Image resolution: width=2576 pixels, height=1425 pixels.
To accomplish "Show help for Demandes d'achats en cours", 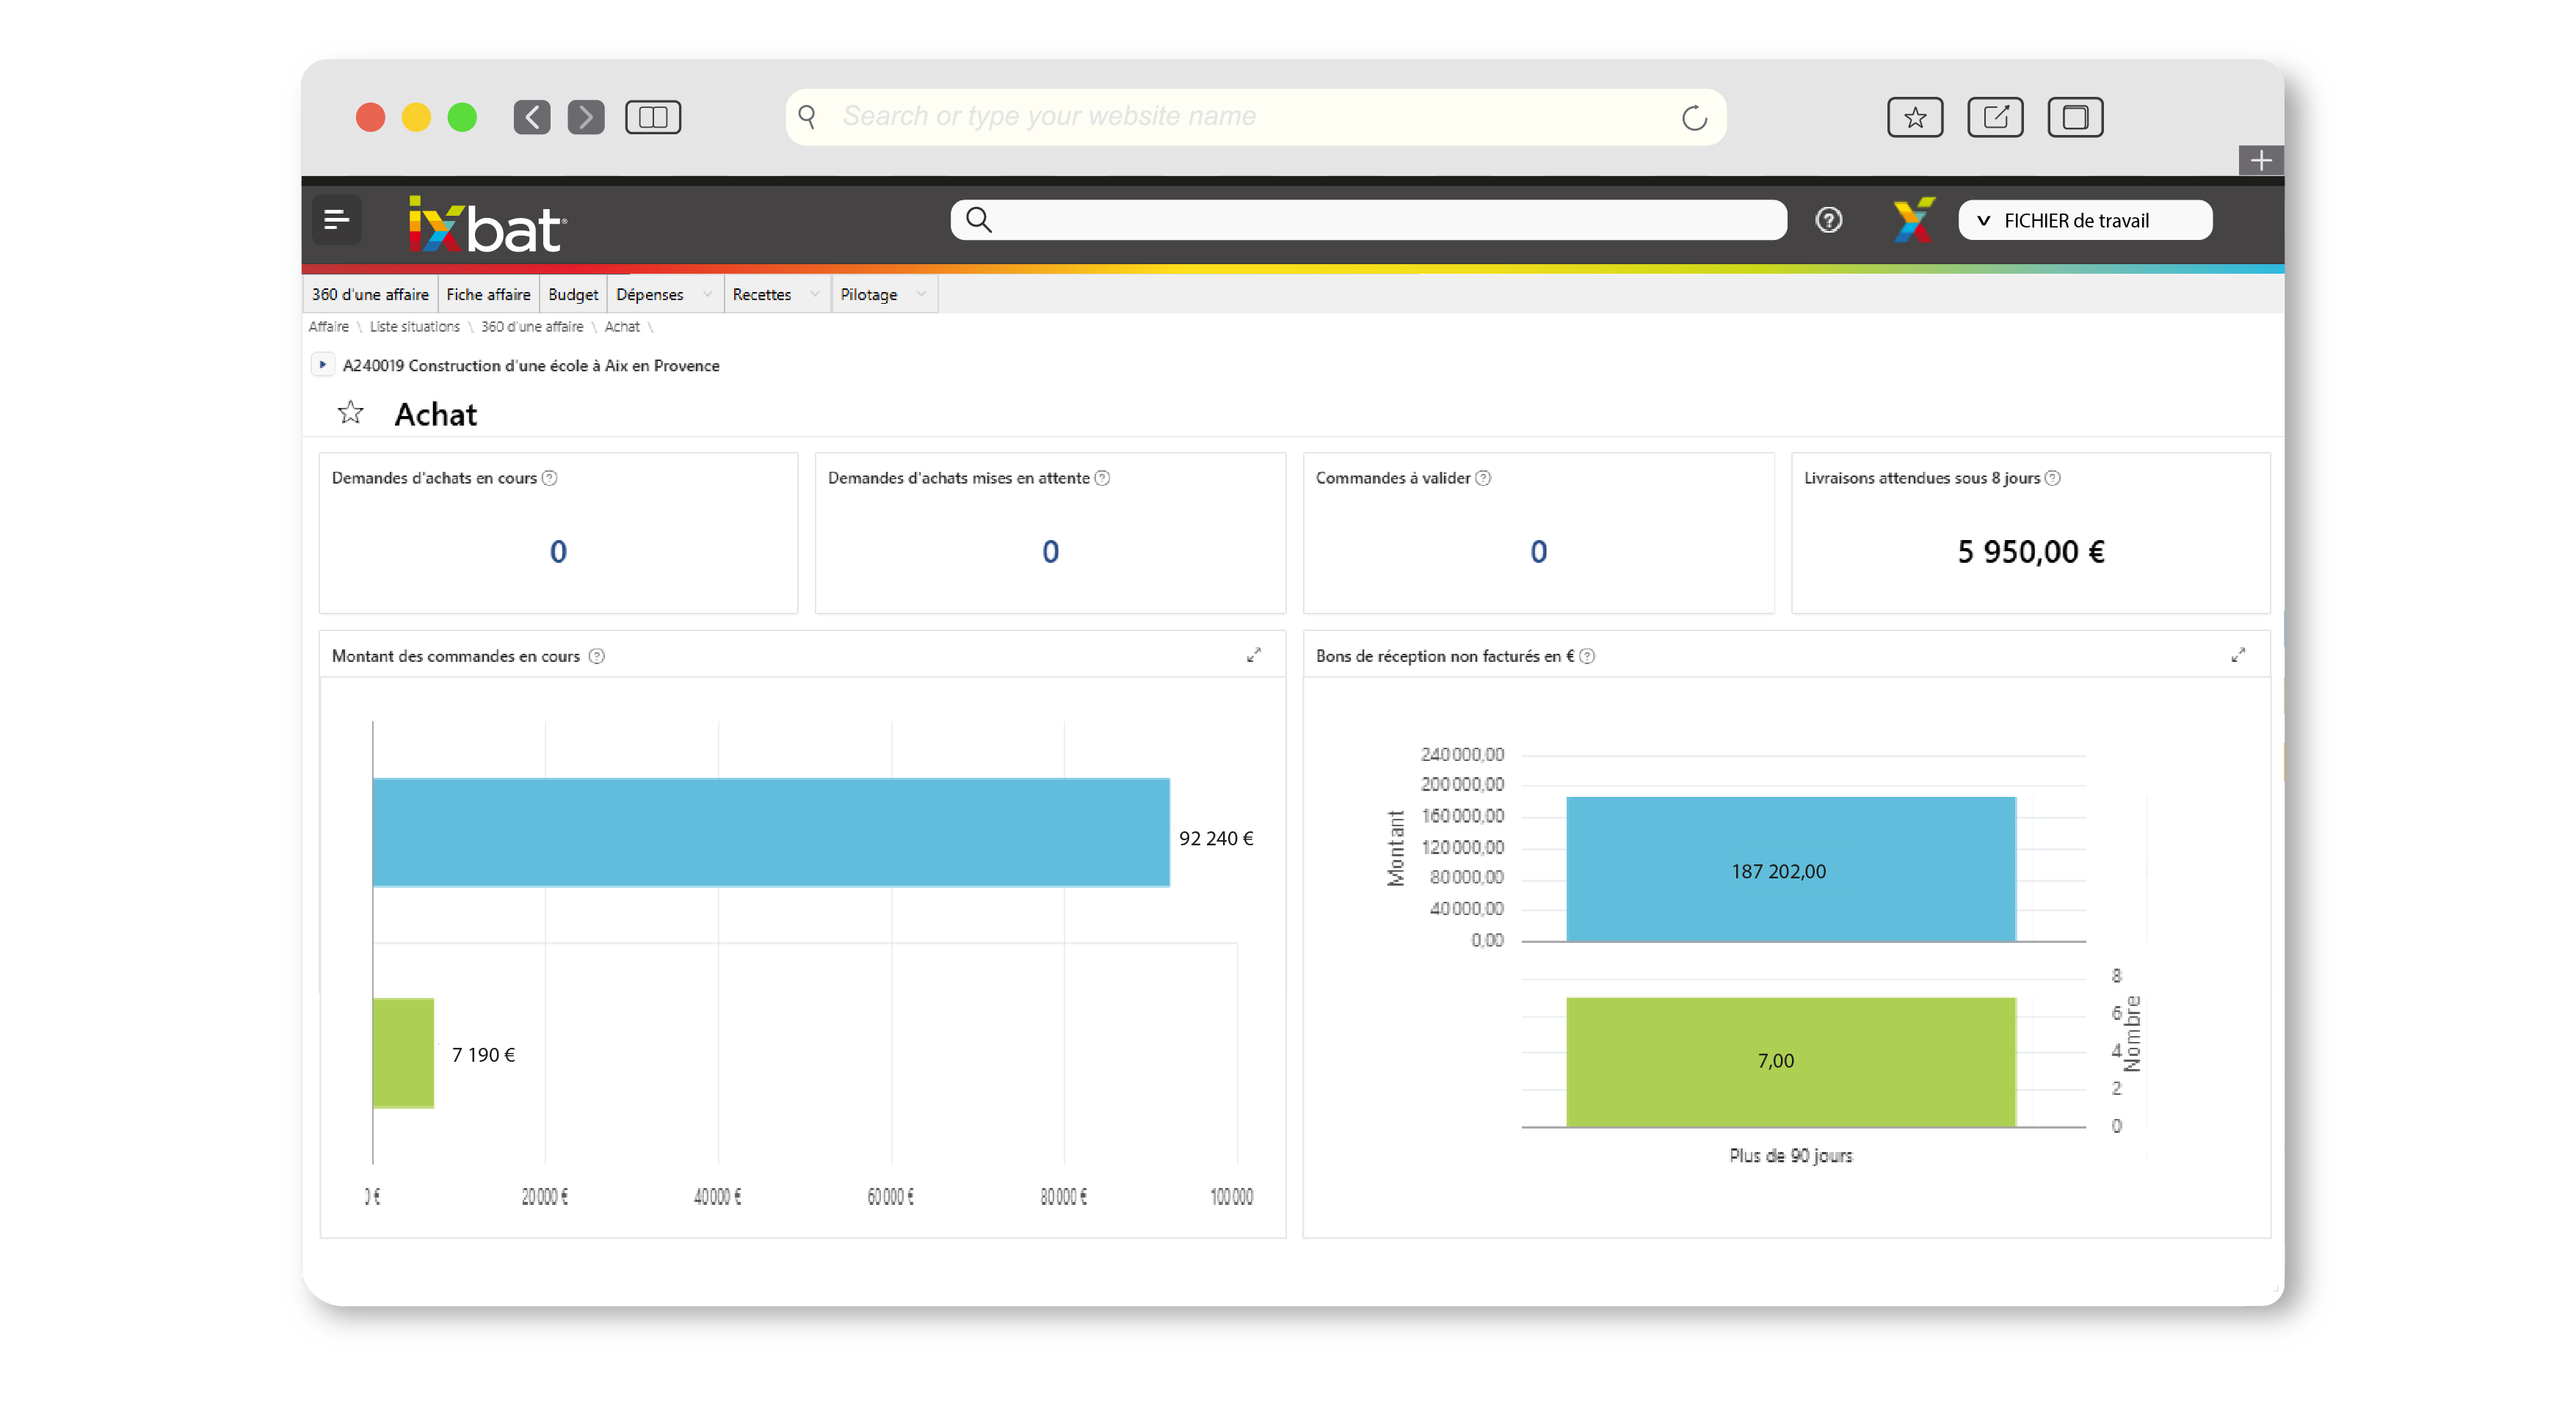I will 549,478.
